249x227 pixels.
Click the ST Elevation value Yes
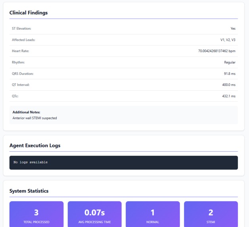click(x=233, y=29)
